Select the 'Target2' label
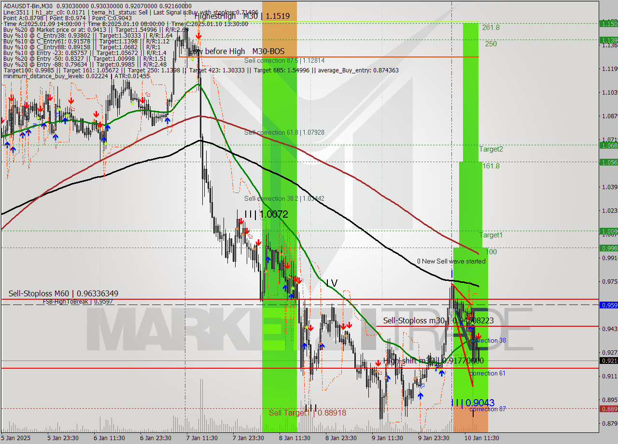Image resolution: width=618 pixels, height=444 pixels. [491, 149]
